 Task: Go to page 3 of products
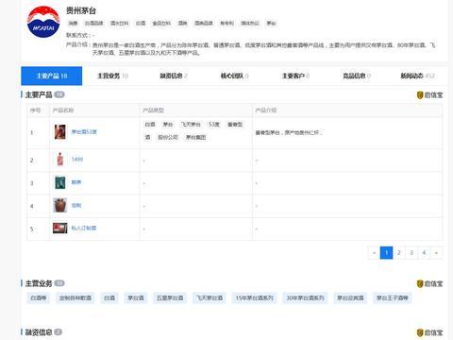pos(411,253)
